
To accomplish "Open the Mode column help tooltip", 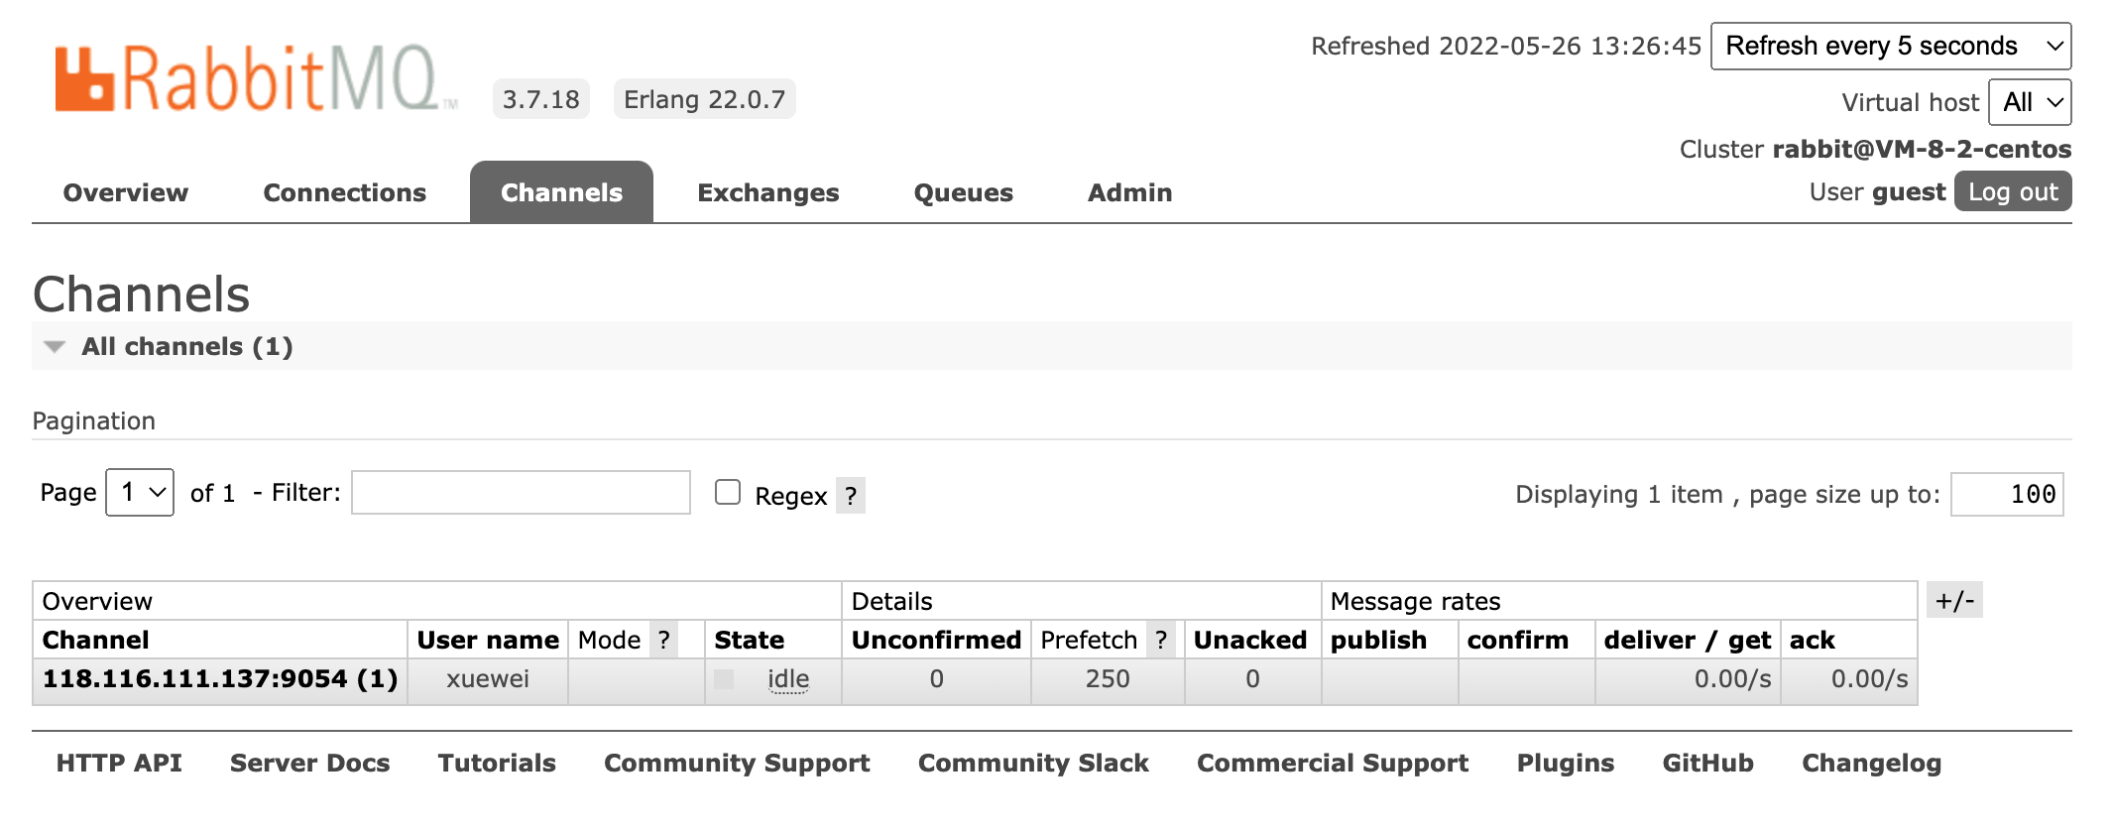I will pos(663,640).
